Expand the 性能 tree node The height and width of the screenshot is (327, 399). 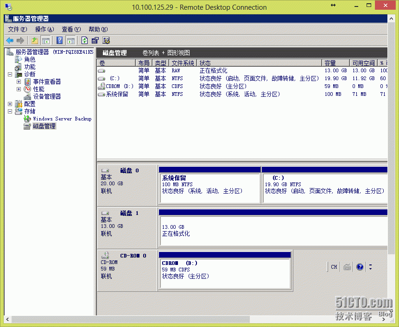click(19, 89)
